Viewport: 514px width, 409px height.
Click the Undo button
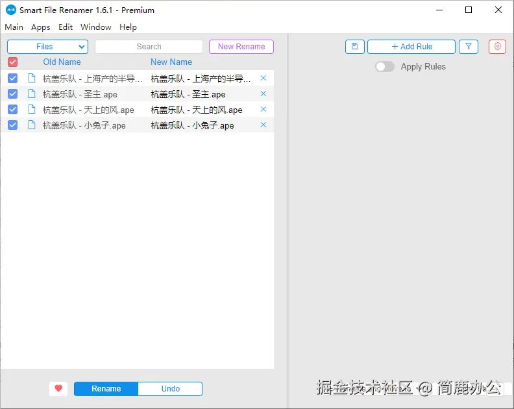(171, 389)
